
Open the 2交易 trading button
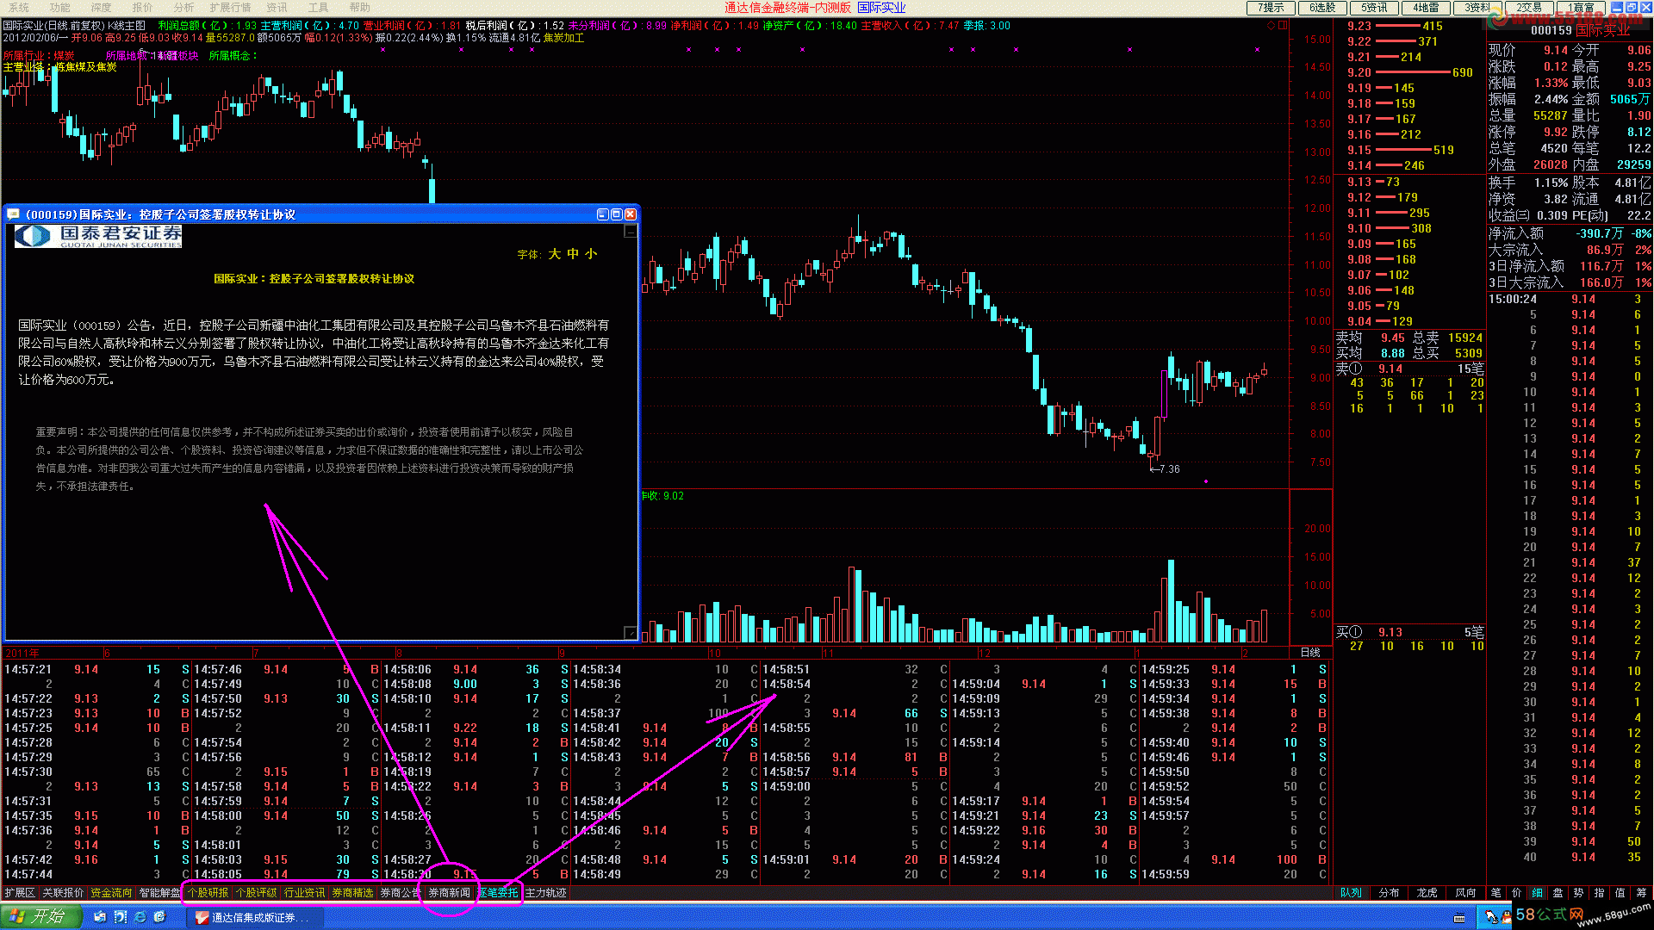point(1529,8)
